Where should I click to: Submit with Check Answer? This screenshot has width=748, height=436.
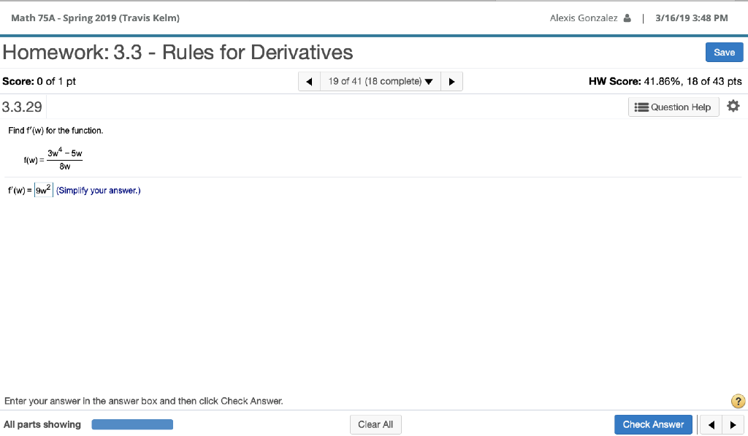coord(653,424)
